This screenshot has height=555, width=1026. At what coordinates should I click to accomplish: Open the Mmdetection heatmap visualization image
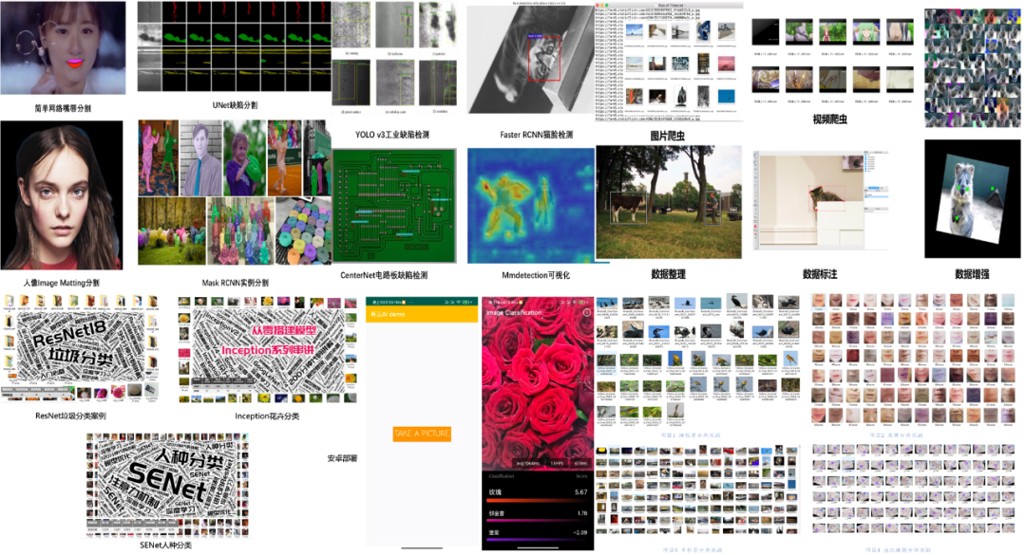(x=531, y=205)
